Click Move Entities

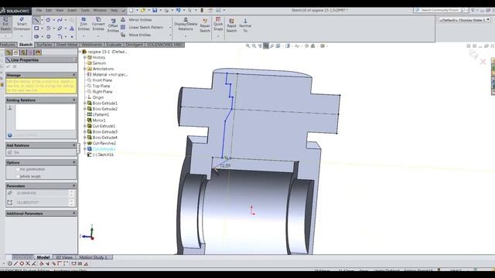136,35
